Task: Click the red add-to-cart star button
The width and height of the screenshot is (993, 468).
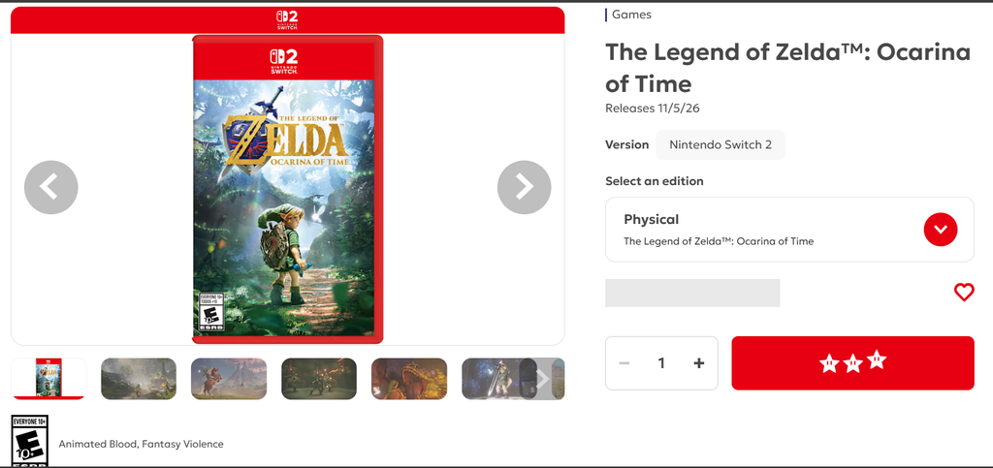Action: coord(852,363)
